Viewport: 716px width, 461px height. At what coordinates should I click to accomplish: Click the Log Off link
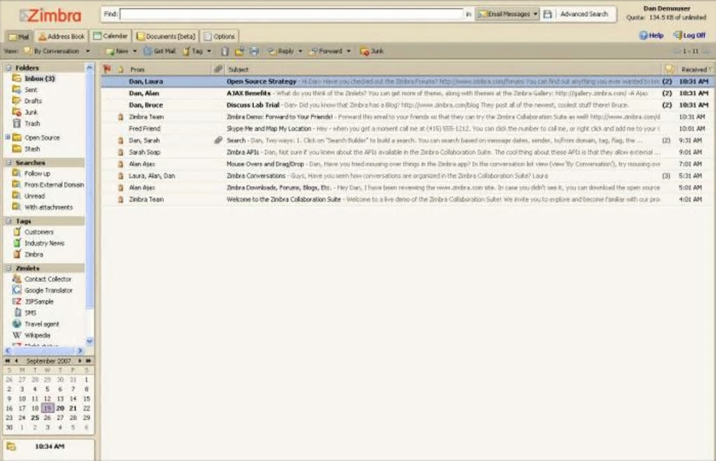(689, 35)
